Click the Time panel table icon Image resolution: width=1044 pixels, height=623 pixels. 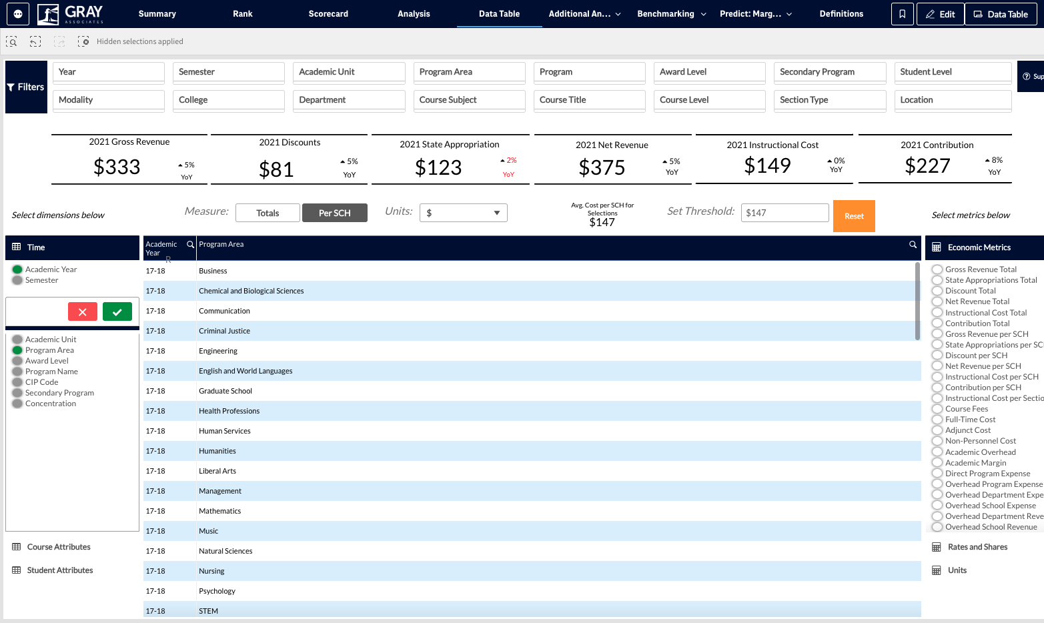point(17,247)
